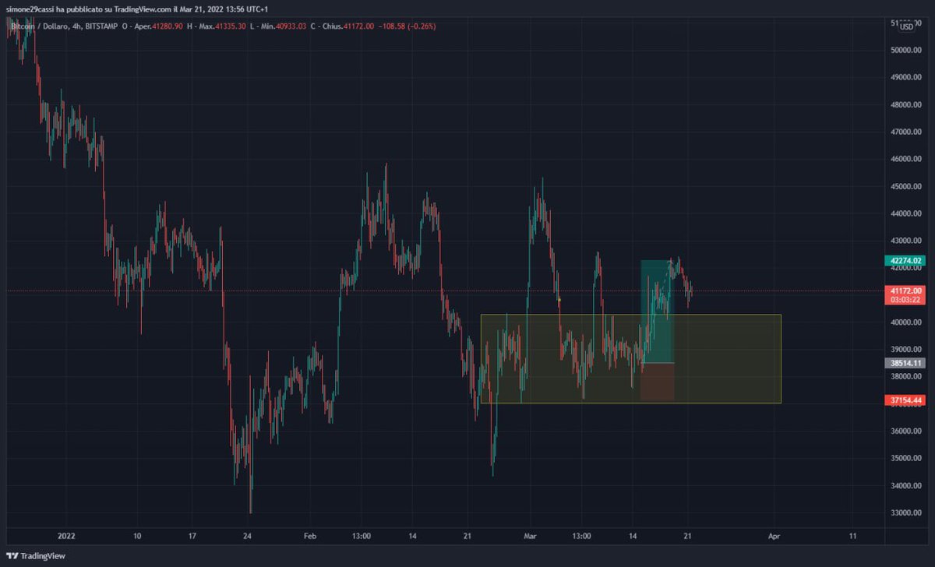Click the 10 date label on time axis
935x567 pixels.
137,536
